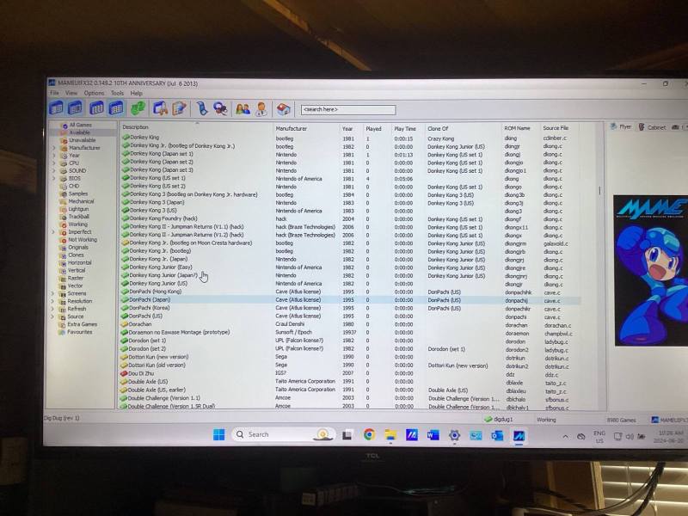
Task: Sort by the Clone Of column header
Action: 463,128
